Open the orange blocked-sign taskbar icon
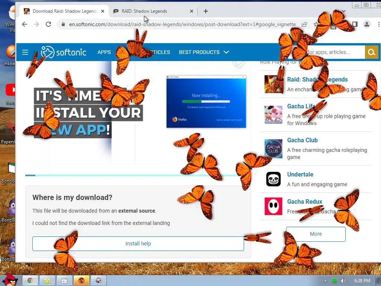This screenshot has height=286, width=381. click(x=81, y=281)
